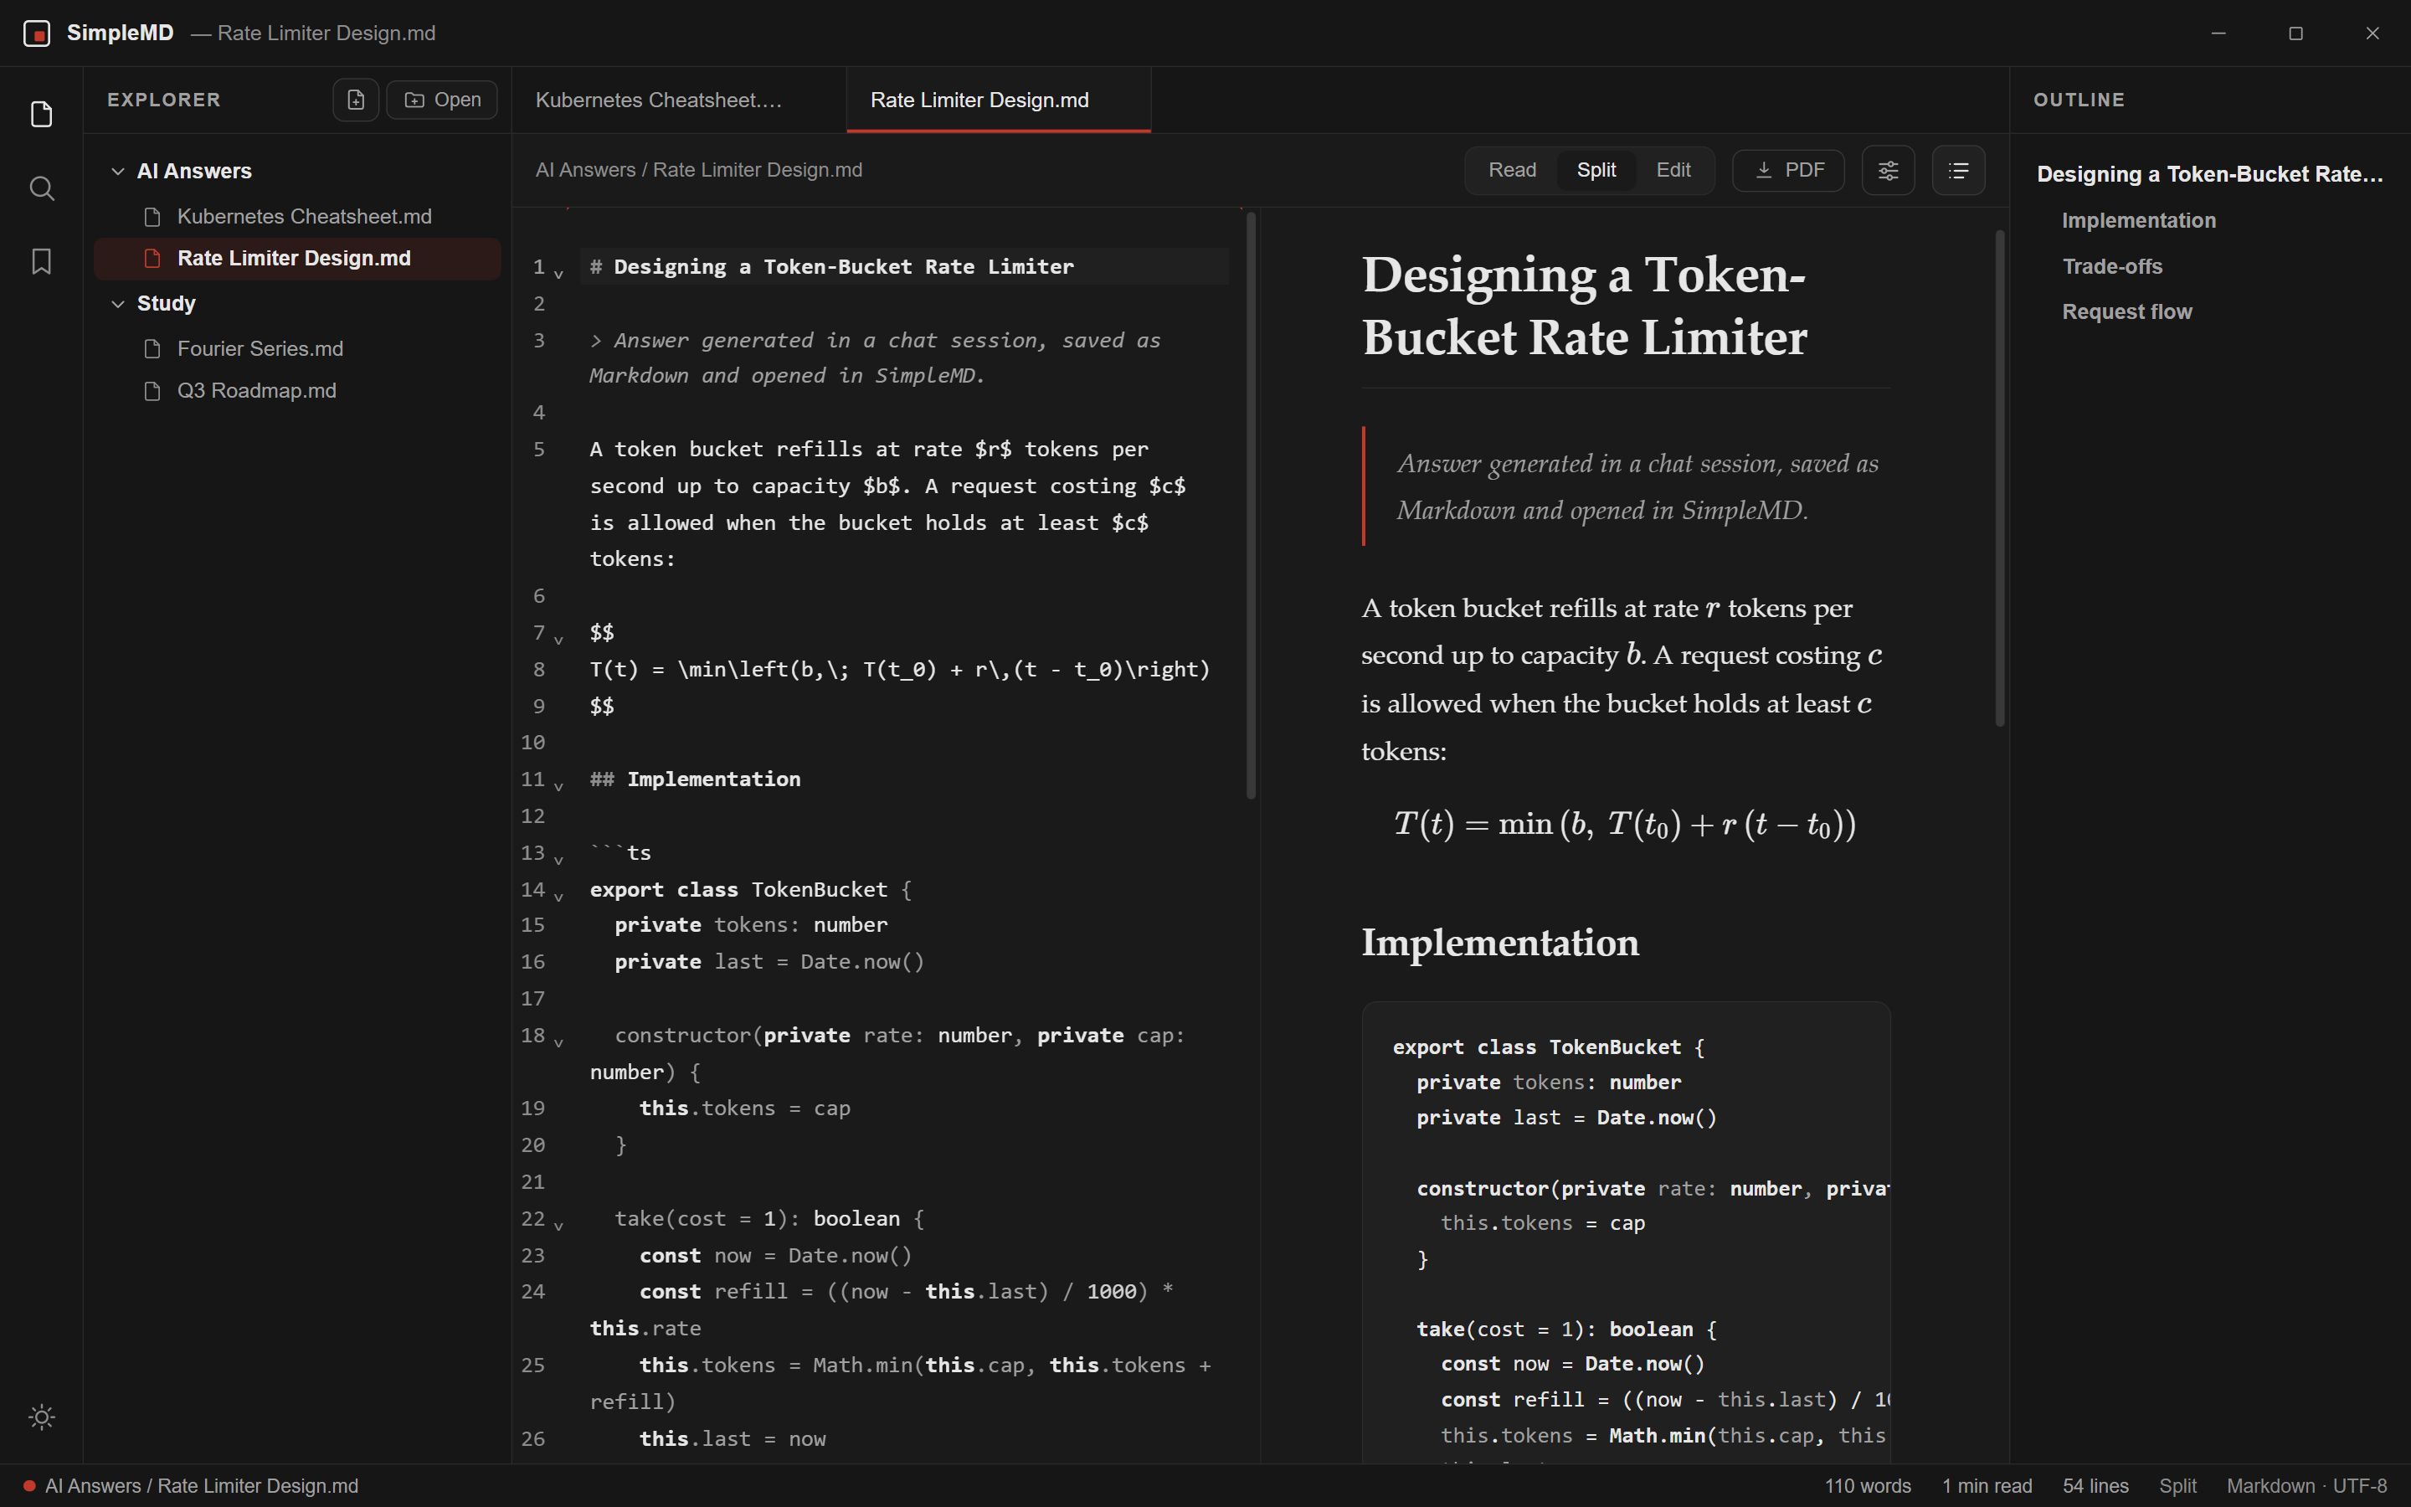Click the Markdown · UTF-8 status entry
The height and width of the screenshot is (1507, 2411).
[2306, 1486]
